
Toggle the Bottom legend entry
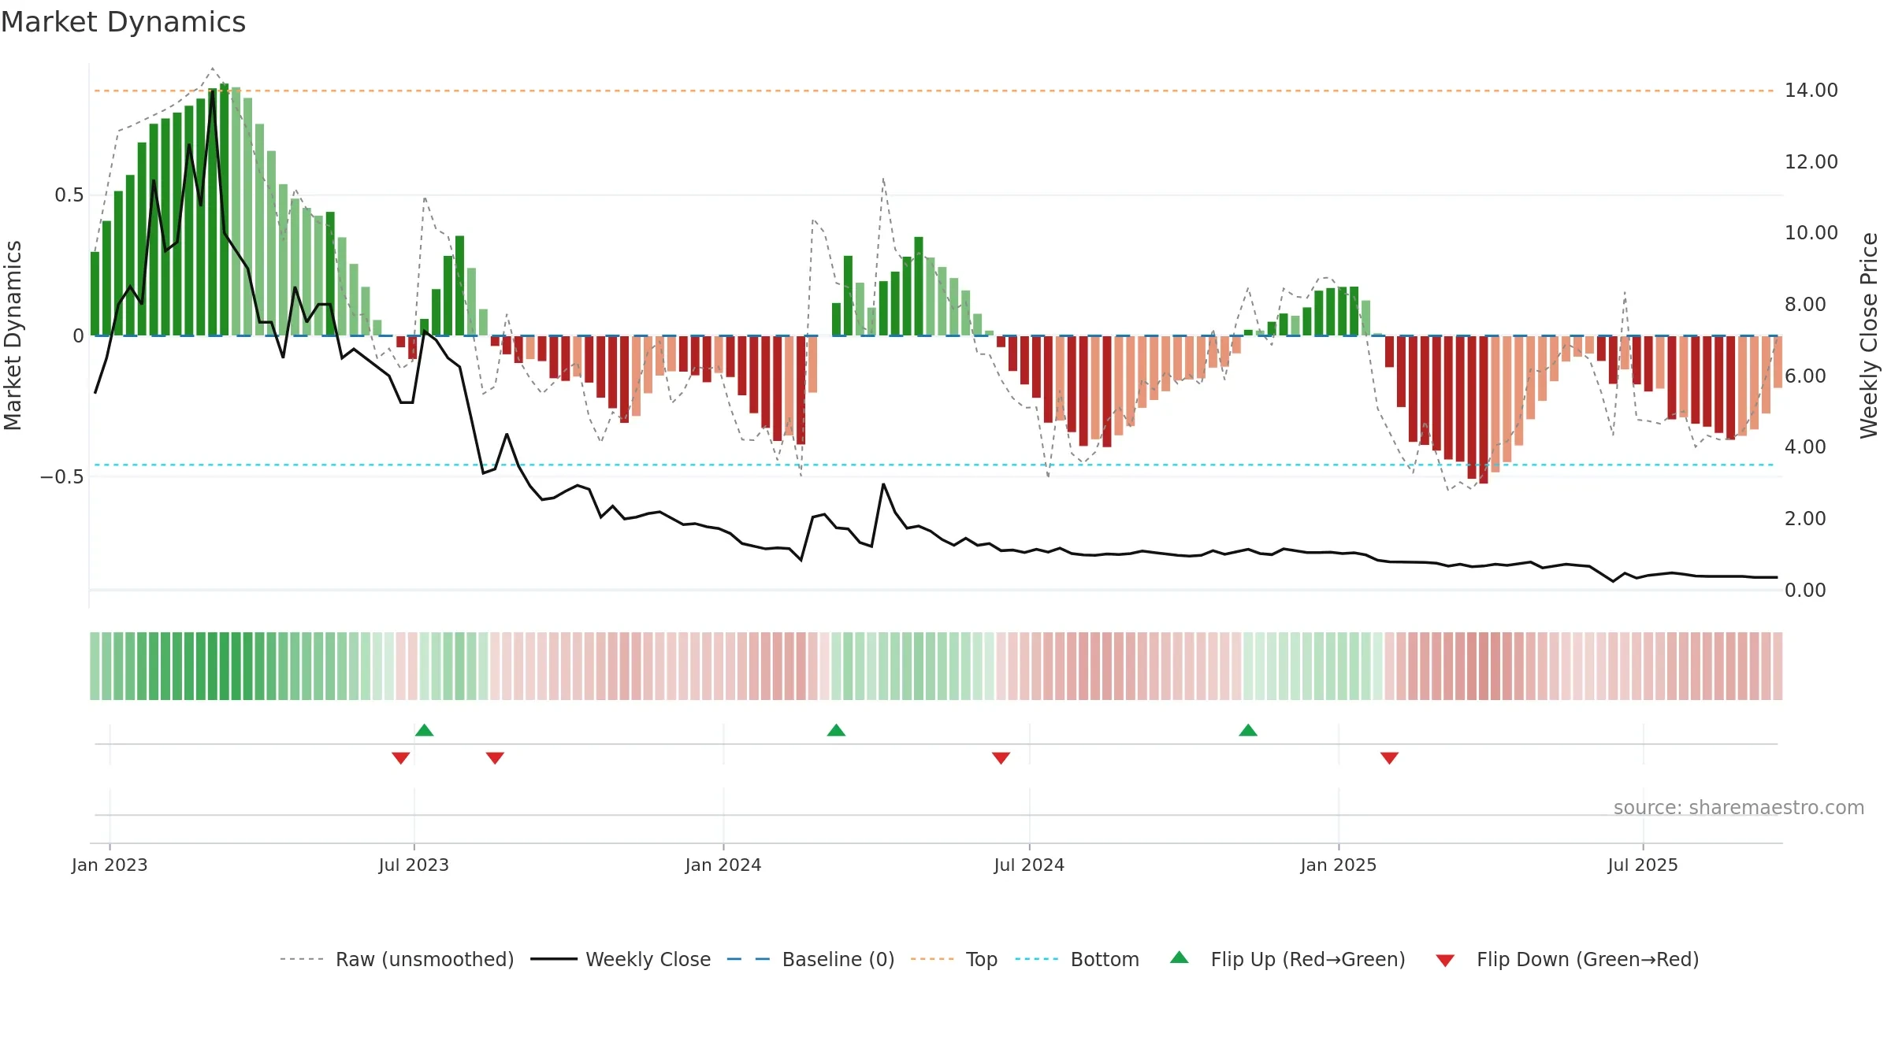coord(1077,959)
